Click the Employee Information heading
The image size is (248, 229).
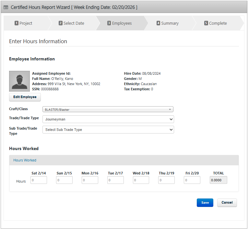tap(32, 59)
